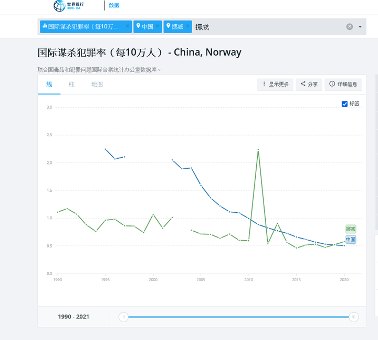
Task: Click the World Bank globe logo
Action: click(x=59, y=6)
